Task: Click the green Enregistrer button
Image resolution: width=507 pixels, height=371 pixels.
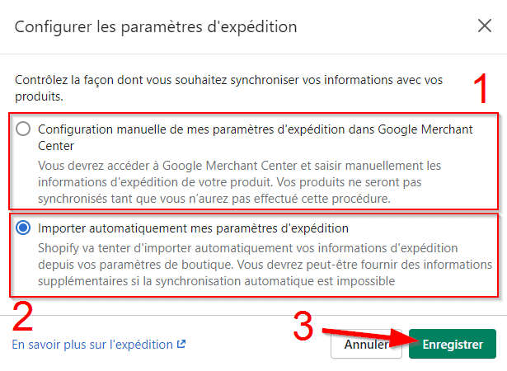Action: tap(452, 345)
